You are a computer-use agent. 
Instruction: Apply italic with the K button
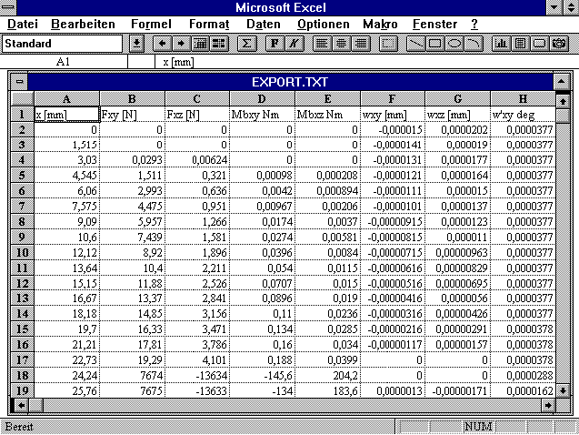[294, 44]
